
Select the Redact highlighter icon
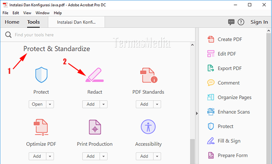click(x=95, y=75)
